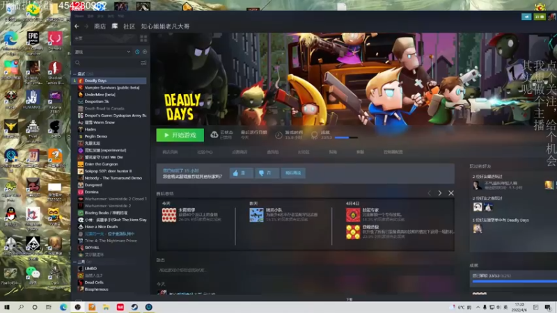Switch to Steam from taskbar icon
This screenshot has width=557, height=313.
(x=134, y=307)
